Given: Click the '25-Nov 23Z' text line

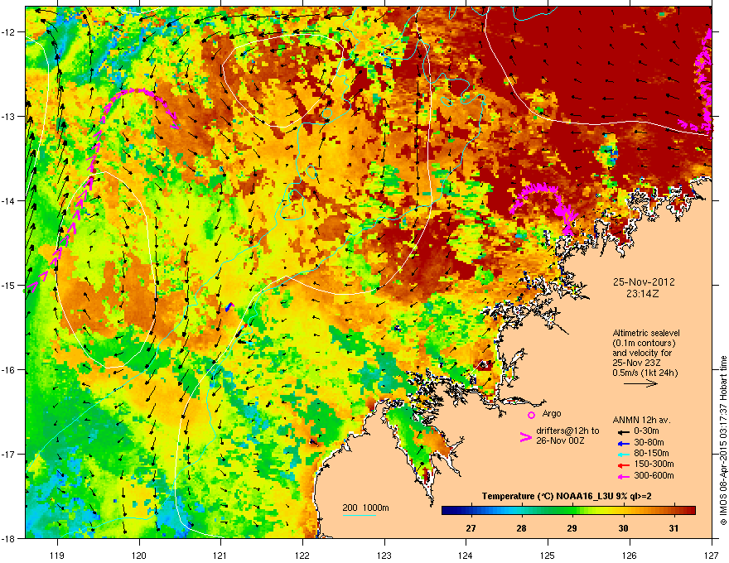Looking at the screenshot, I should (635, 363).
